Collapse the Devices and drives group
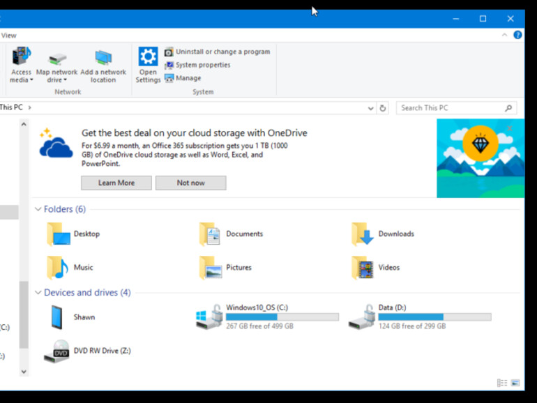Image resolution: width=537 pixels, height=403 pixels. [x=38, y=292]
